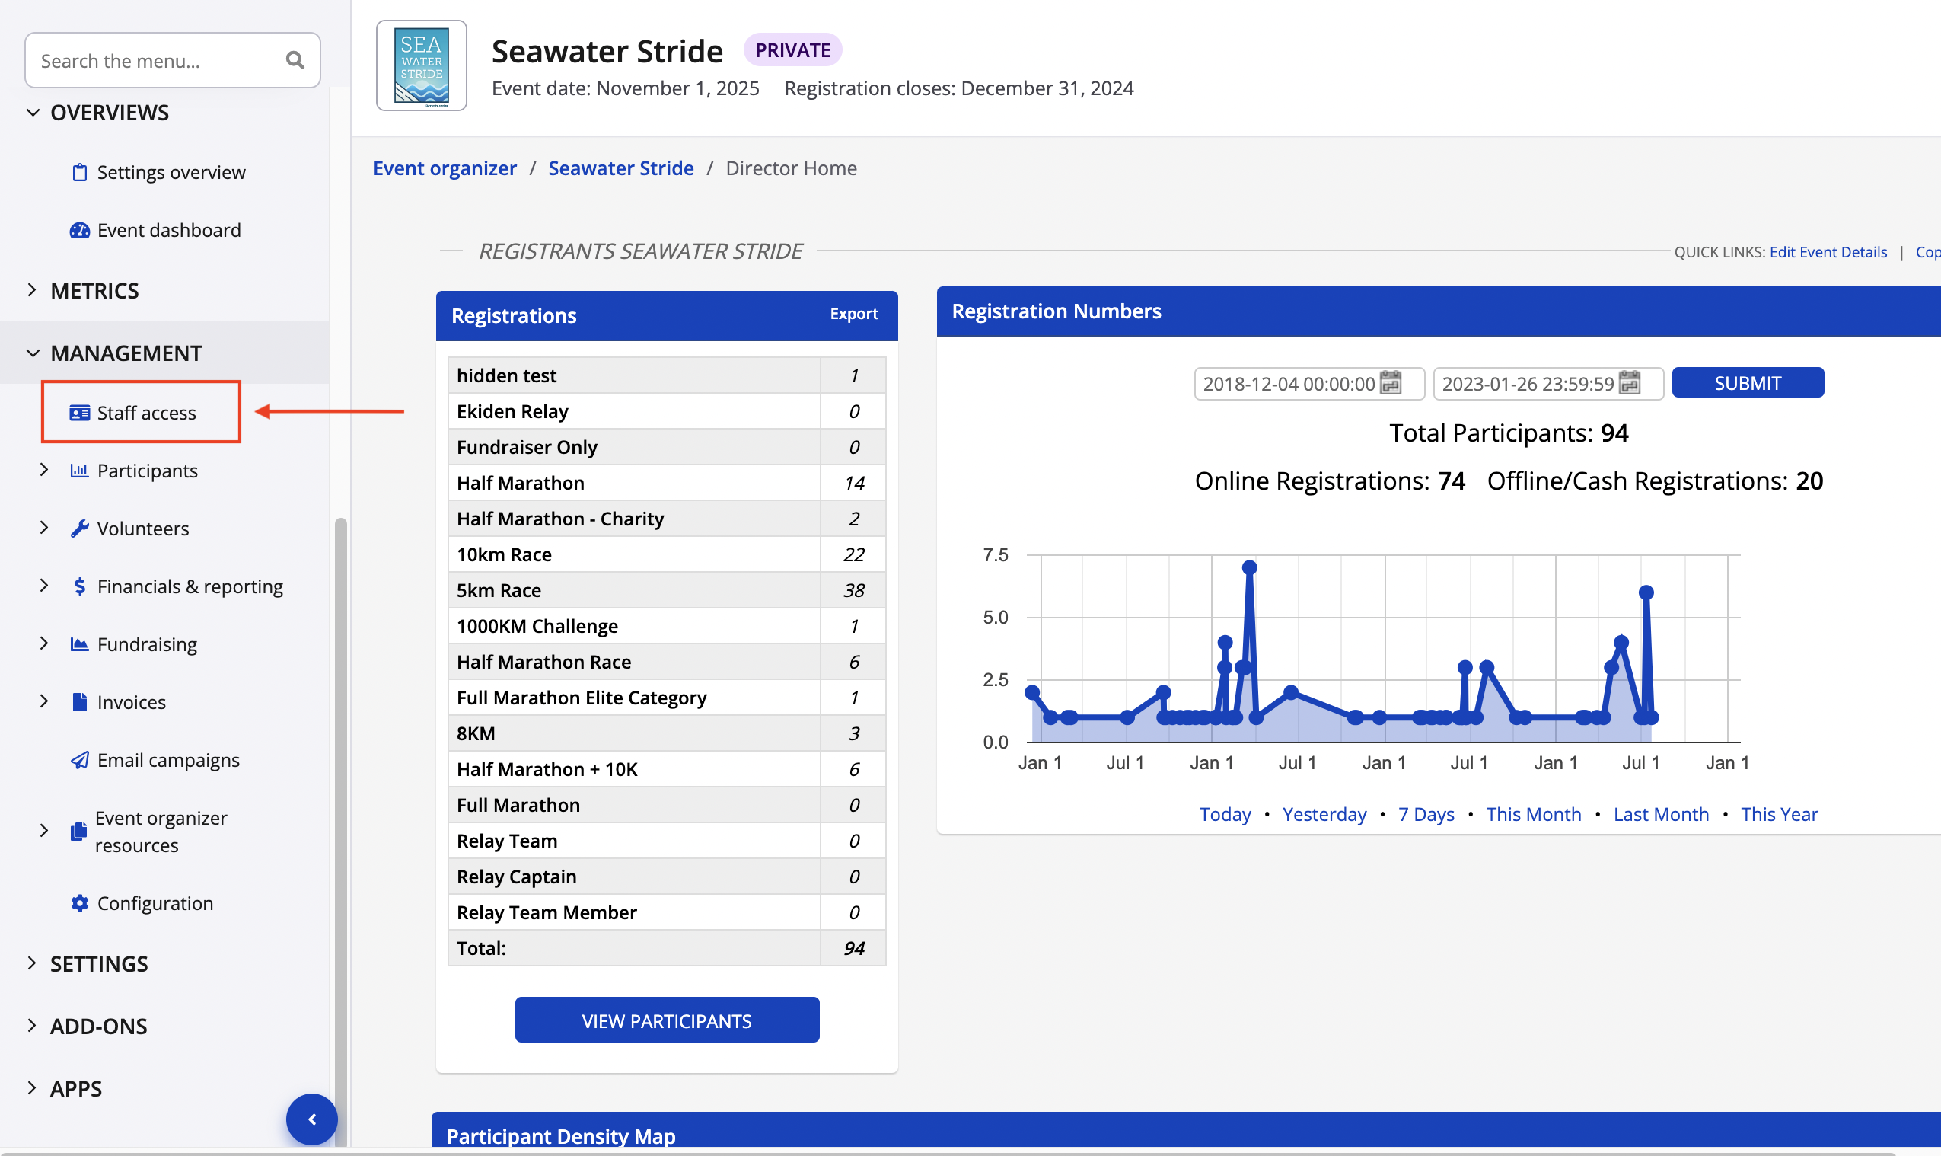Open the Invoices menu item

point(131,702)
